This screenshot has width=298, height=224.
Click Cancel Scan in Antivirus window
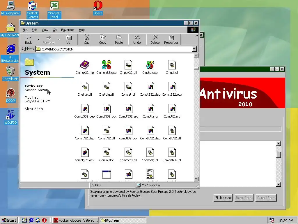click(266, 198)
